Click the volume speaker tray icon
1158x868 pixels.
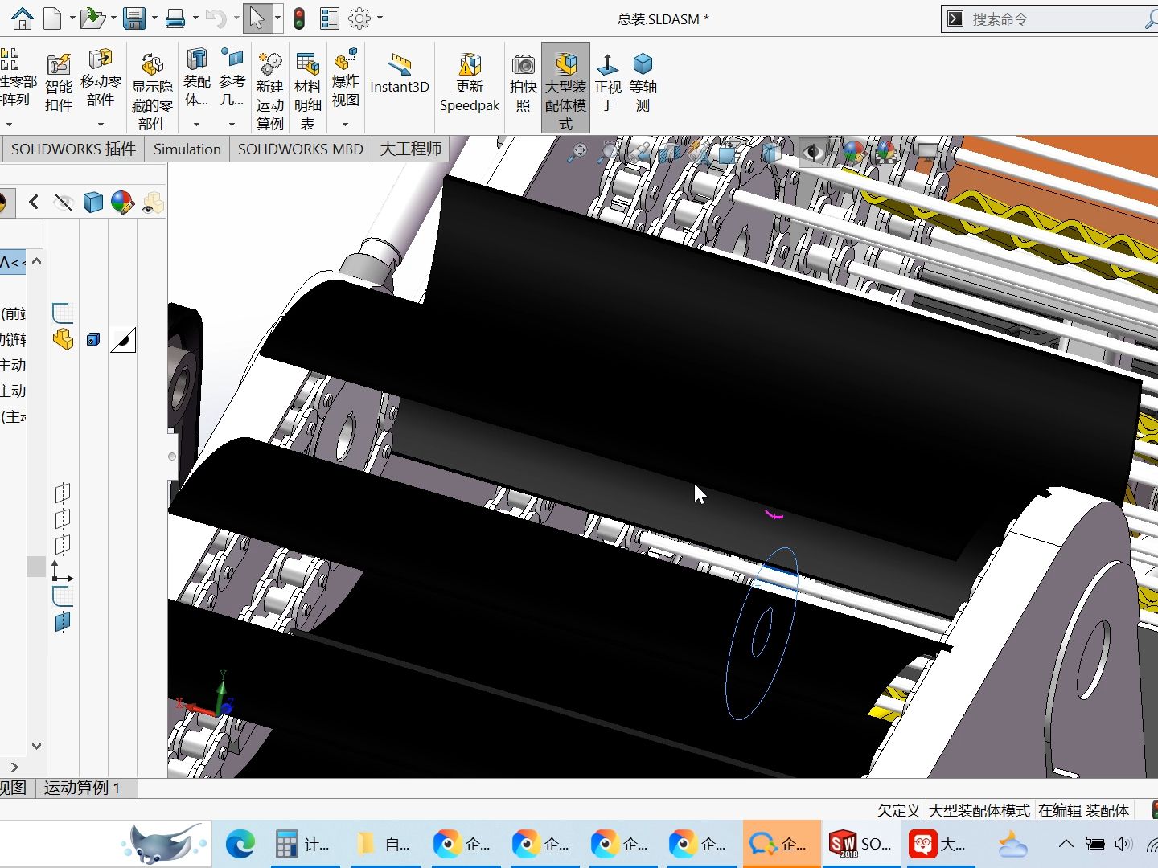tap(1123, 844)
